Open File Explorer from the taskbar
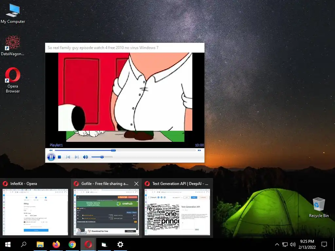Viewport: 335px width, 251px height. point(40,244)
